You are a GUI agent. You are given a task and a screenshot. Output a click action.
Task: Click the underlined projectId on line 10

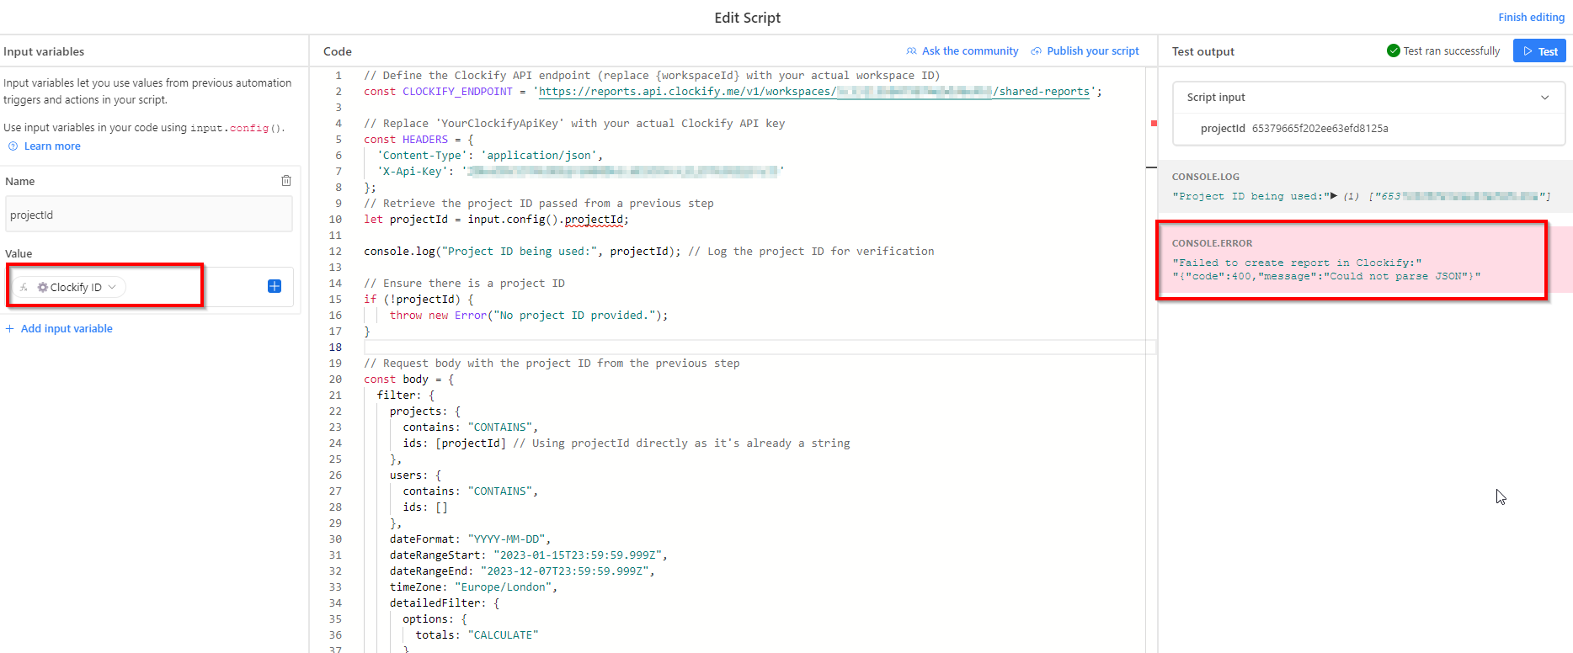[594, 220]
